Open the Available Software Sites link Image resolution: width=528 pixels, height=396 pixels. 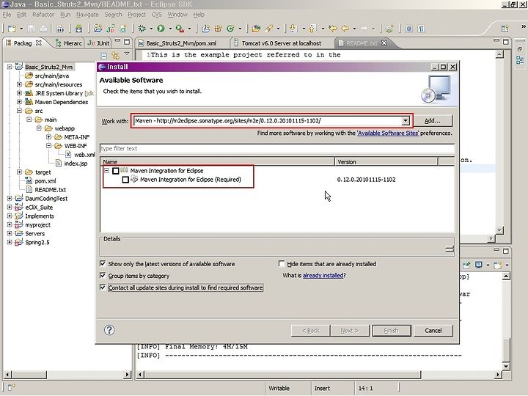388,133
